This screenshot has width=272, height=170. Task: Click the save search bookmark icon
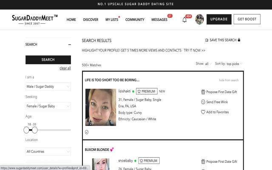tap(207, 40)
